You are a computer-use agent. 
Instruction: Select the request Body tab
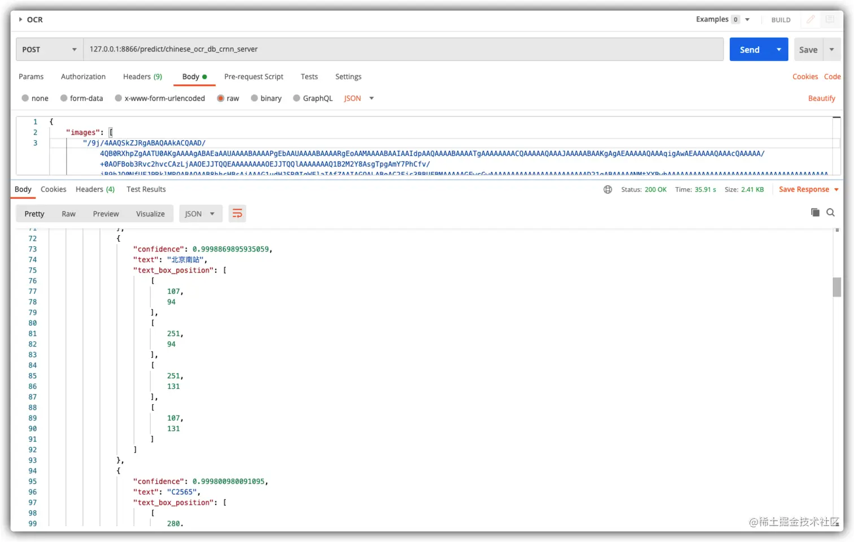[194, 76]
